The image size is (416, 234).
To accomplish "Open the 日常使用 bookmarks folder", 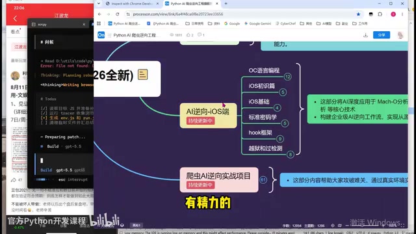I will coord(194,23).
